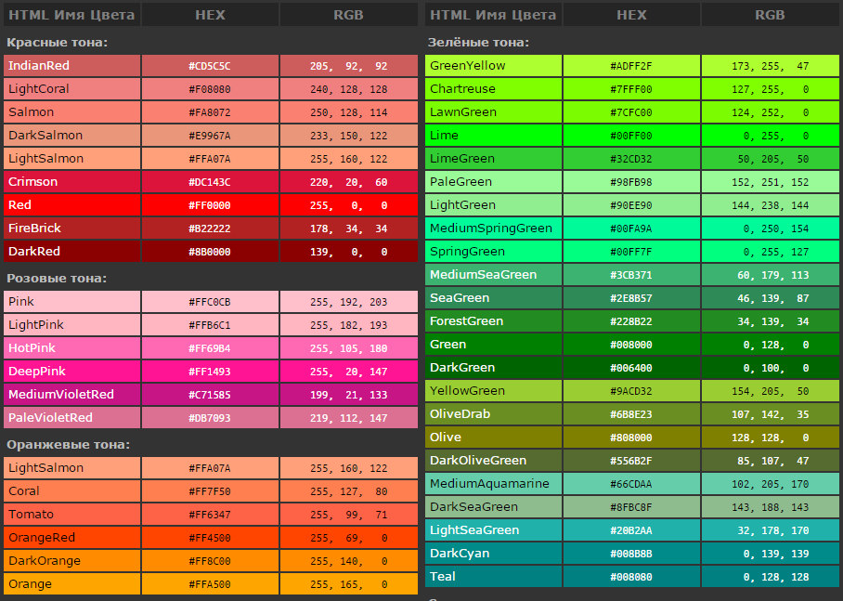Select hex code #8B0000
This screenshot has width=843, height=601.
(210, 252)
